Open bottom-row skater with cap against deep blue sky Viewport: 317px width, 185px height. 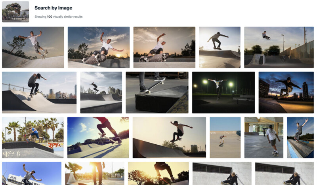pyautogui.click(x=32, y=174)
